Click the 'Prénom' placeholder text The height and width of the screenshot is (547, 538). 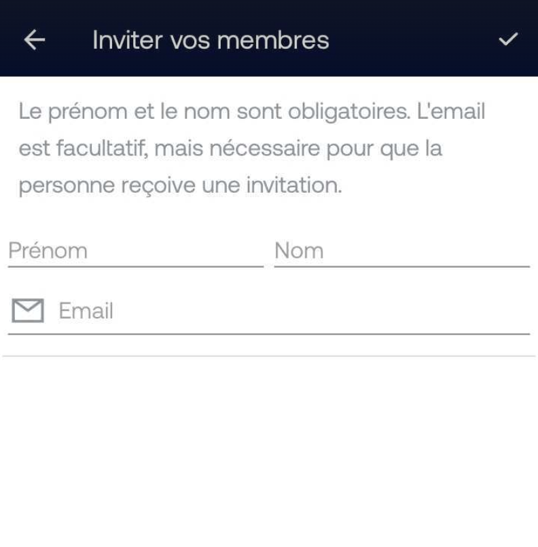[48, 250]
